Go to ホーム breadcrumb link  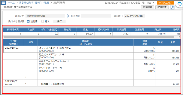coord(11,3)
